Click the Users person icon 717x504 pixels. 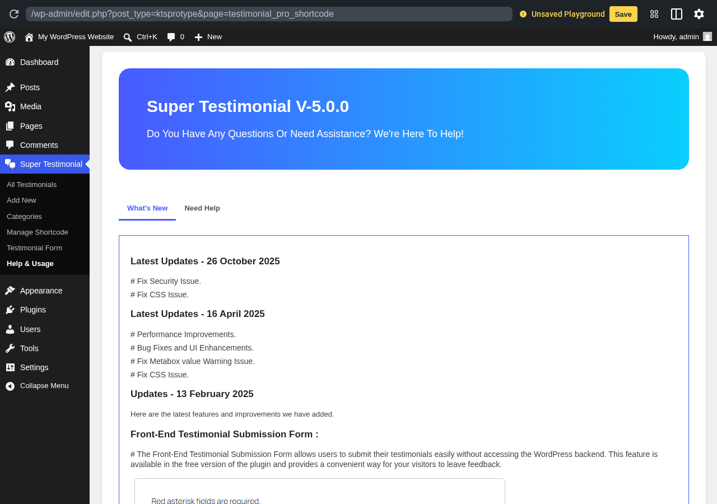click(10, 329)
